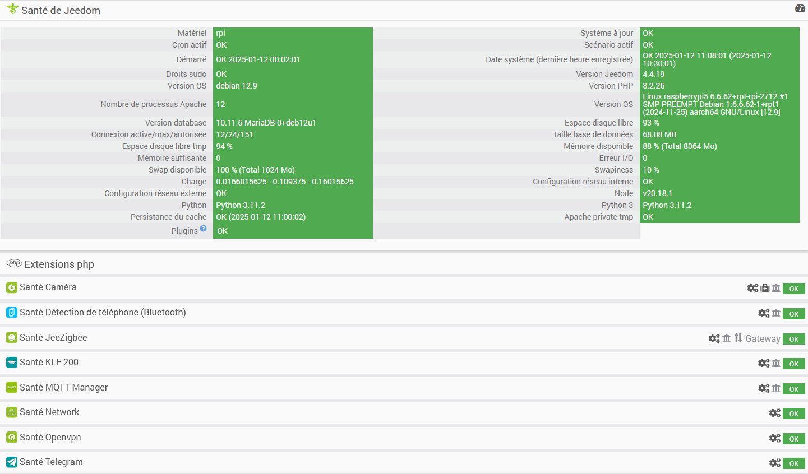Open Santé Caméra cron gears icon
The width and height of the screenshot is (808, 474).
pos(752,288)
